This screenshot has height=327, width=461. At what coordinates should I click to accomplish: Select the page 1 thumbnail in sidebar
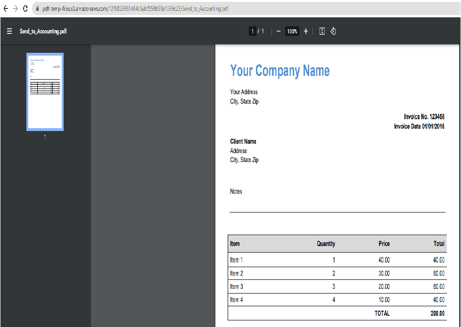(x=45, y=91)
